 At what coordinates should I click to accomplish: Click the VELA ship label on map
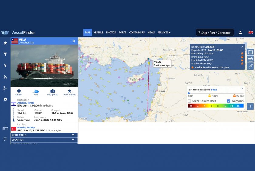pos(162,64)
